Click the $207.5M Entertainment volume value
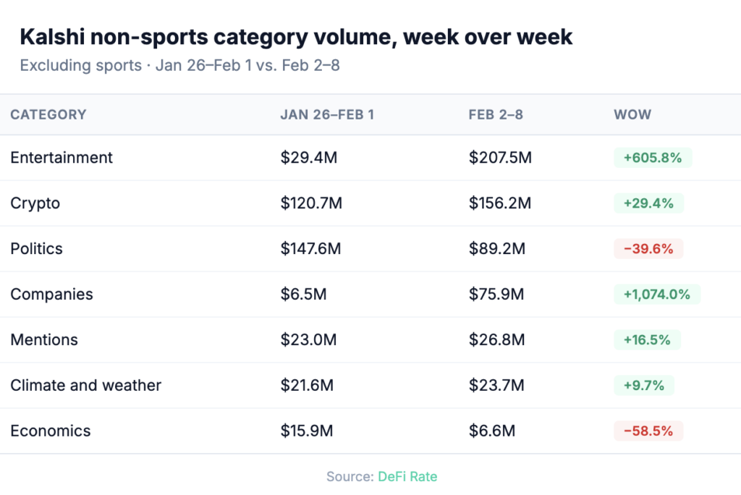The width and height of the screenshot is (741, 495). (x=500, y=158)
